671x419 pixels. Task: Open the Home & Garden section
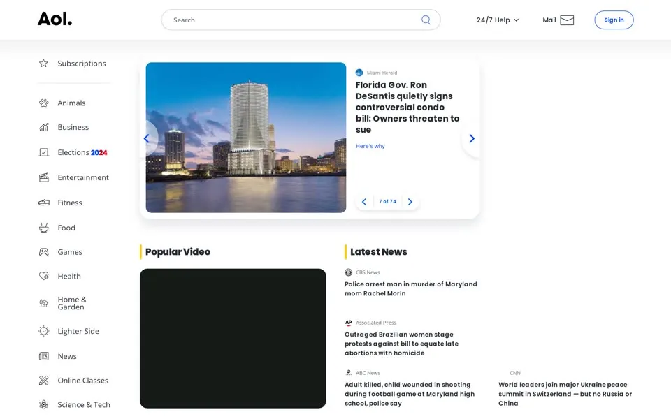(x=72, y=303)
